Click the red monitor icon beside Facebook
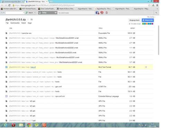The image size is (173, 130). coord(102,12)
